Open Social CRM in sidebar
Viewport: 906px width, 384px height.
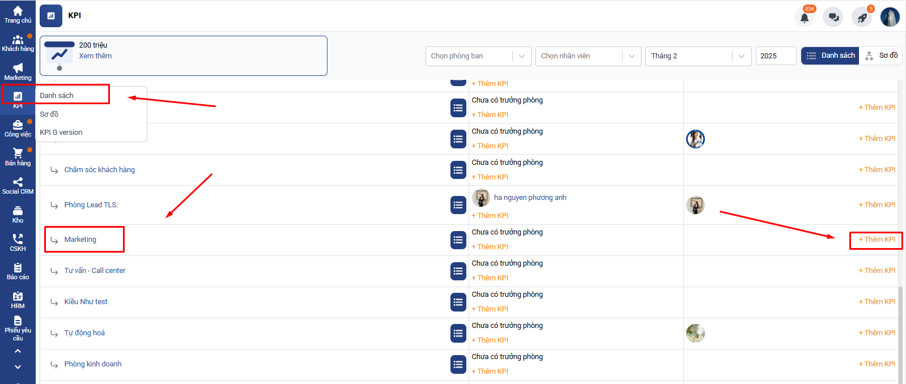18,186
